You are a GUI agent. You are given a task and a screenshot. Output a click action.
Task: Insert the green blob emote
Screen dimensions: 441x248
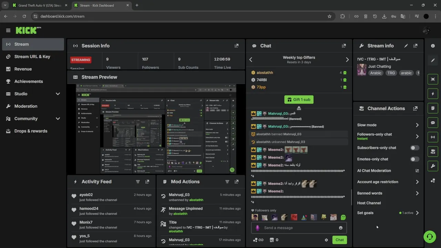click(x=343, y=217)
